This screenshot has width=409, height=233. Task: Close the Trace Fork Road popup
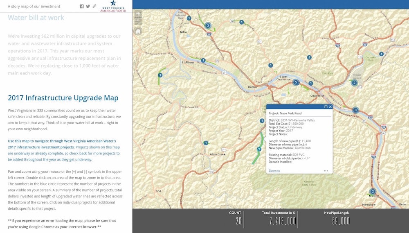330,107
